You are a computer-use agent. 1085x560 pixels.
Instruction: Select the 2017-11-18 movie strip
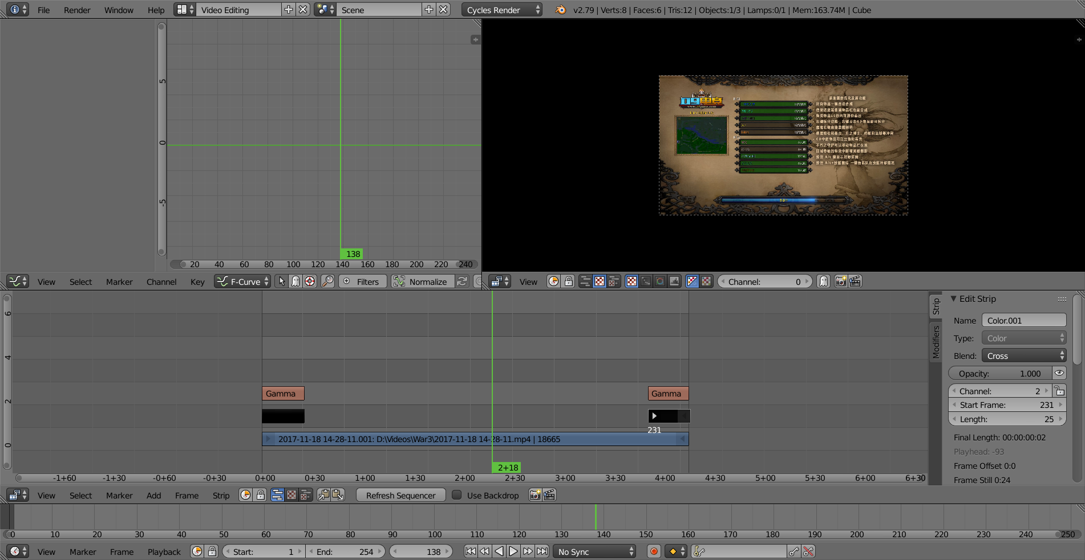[475, 439]
